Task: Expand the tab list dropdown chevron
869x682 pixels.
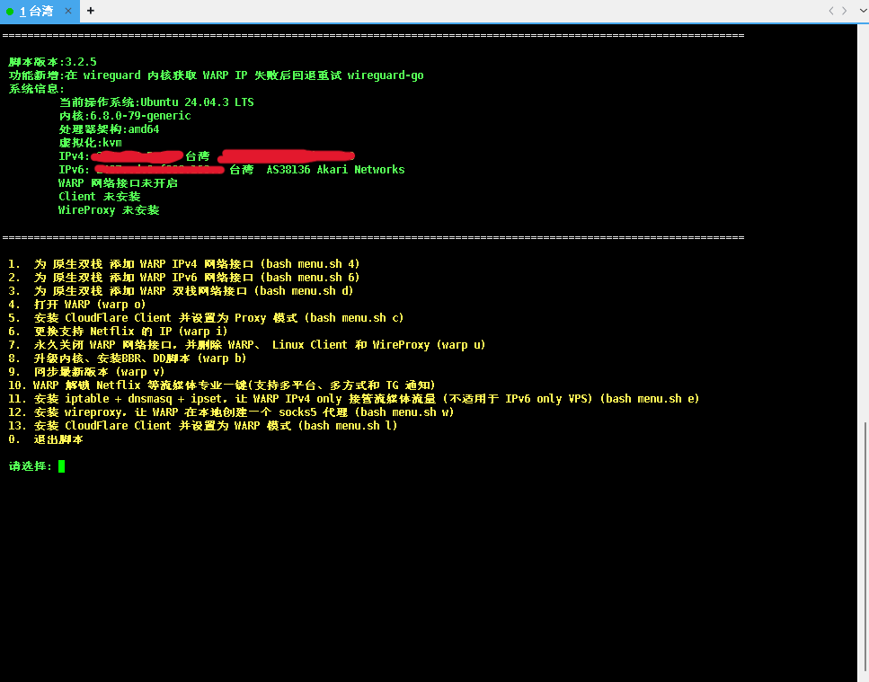Action: [x=863, y=11]
